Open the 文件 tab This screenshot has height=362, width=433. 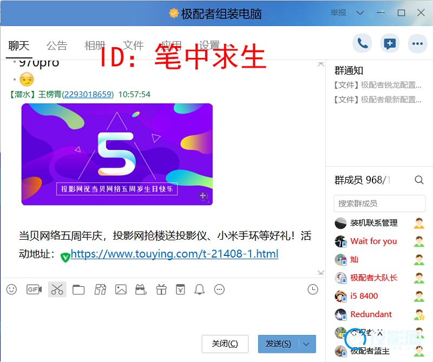pos(133,45)
